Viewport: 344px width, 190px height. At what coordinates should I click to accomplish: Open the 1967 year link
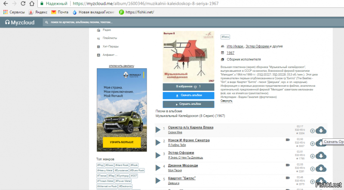click(230, 53)
